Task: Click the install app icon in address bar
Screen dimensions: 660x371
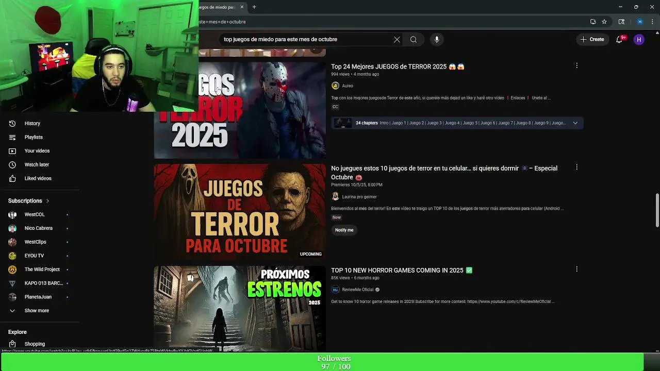Action: point(593,22)
